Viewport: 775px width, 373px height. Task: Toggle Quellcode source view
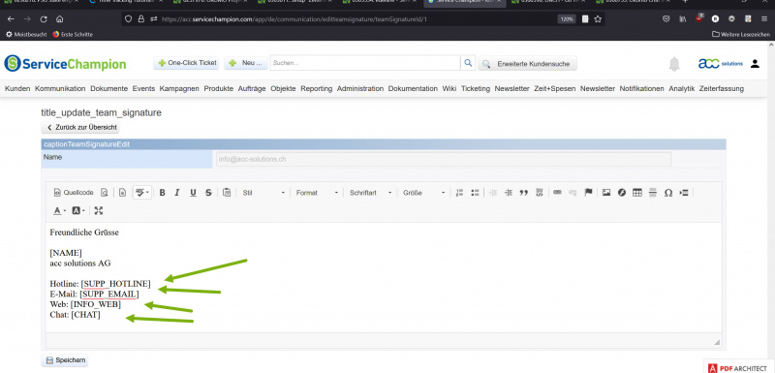pyautogui.click(x=74, y=193)
